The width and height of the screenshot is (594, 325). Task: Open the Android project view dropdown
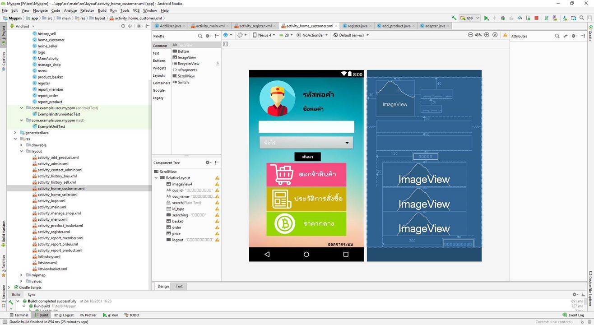tap(22, 26)
